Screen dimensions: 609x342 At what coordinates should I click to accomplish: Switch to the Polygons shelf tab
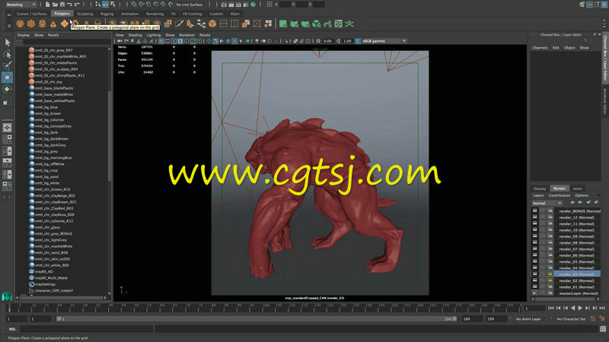(x=62, y=14)
